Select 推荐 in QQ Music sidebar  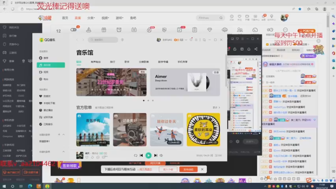point(51,58)
